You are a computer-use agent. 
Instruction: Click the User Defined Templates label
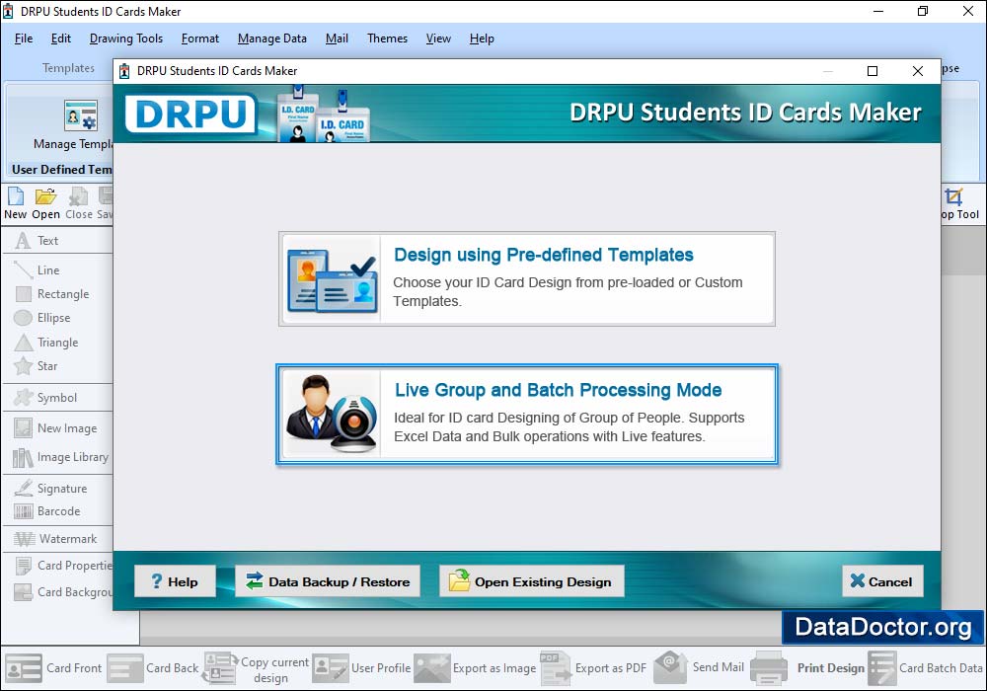pyautogui.click(x=61, y=169)
